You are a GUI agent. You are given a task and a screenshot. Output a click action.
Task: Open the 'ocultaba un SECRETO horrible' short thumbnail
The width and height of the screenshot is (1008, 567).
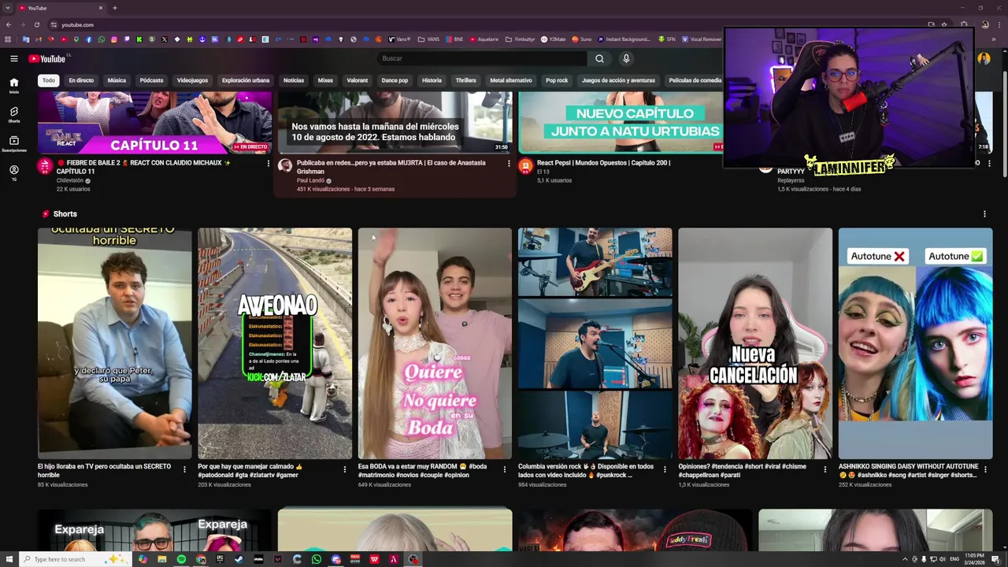pyautogui.click(x=114, y=343)
